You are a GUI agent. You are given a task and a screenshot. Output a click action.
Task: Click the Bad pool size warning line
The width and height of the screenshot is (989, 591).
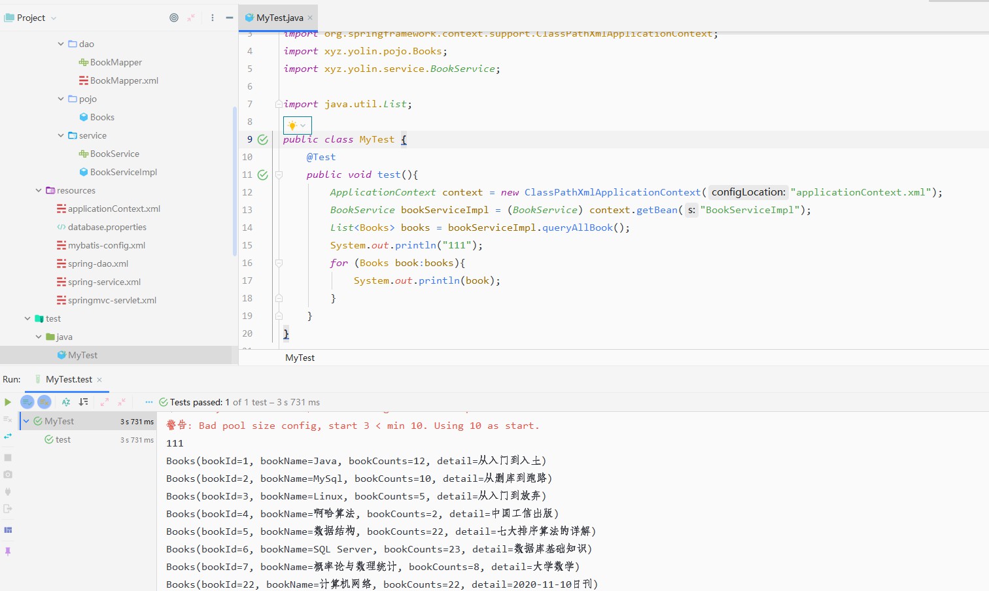[x=353, y=426]
